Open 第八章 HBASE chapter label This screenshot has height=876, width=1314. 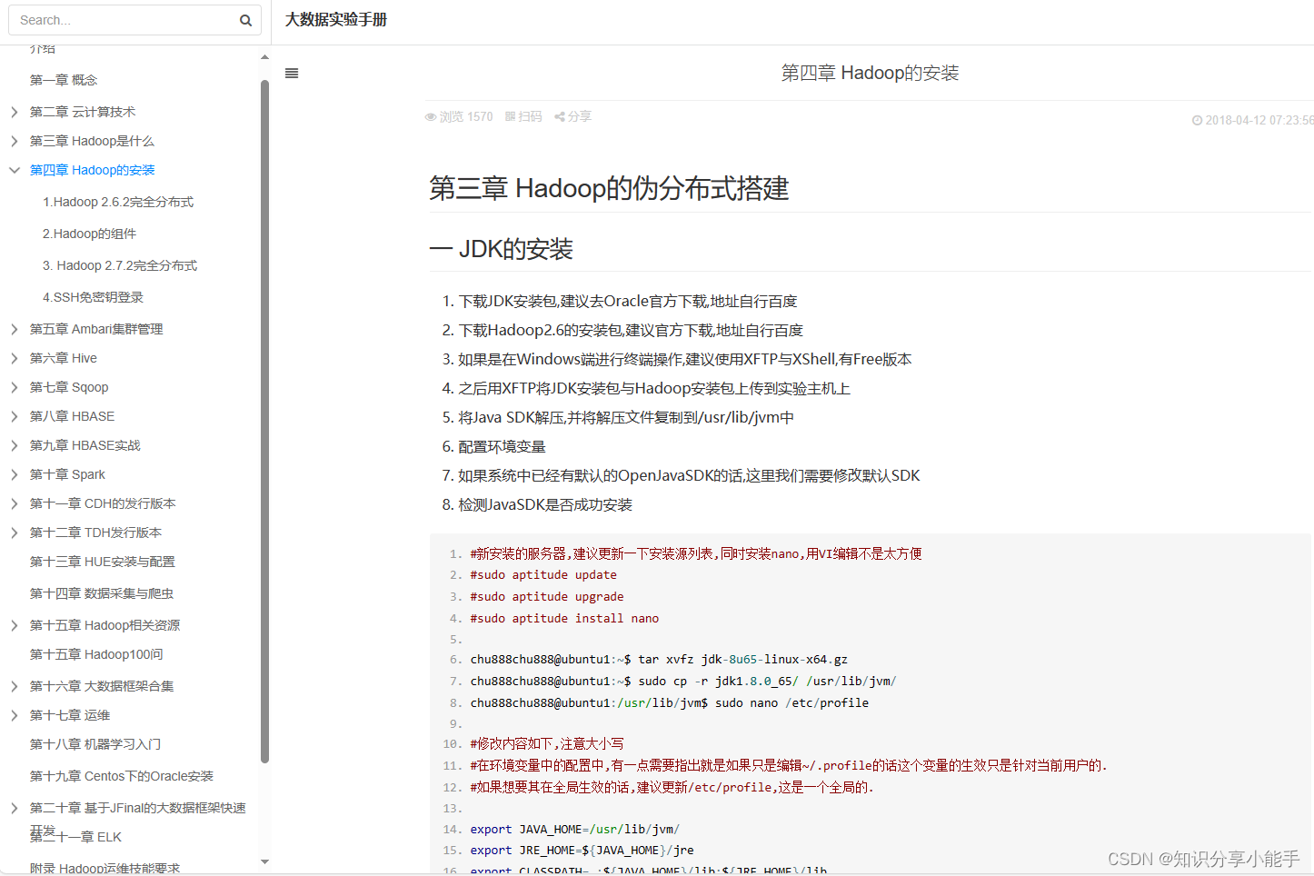coord(73,416)
